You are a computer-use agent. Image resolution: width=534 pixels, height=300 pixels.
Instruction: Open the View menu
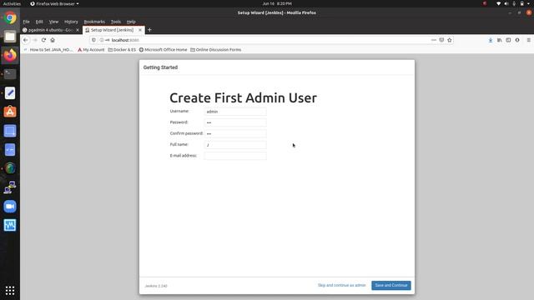[53, 22]
